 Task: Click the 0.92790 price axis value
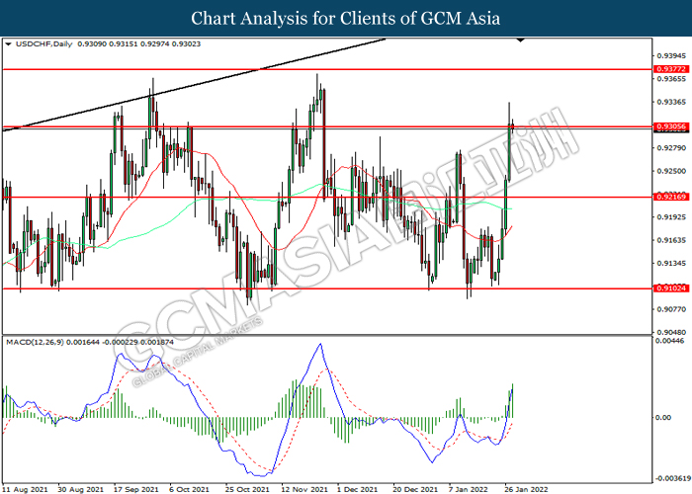click(671, 148)
